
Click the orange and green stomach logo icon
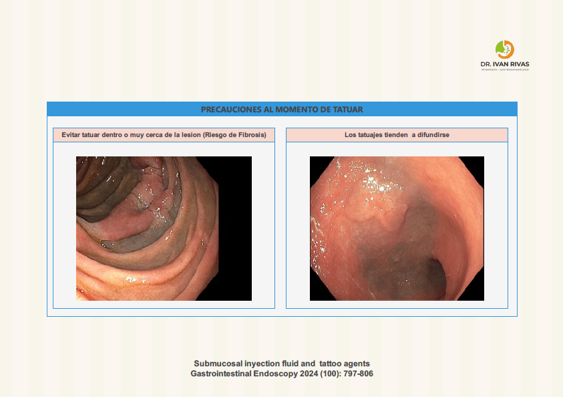click(504, 49)
